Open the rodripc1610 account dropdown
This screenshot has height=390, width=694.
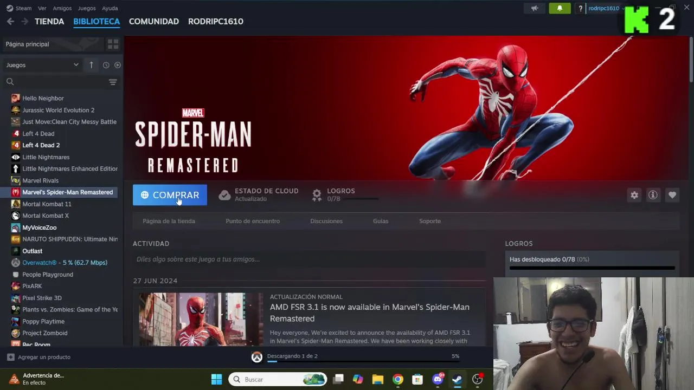point(606,8)
